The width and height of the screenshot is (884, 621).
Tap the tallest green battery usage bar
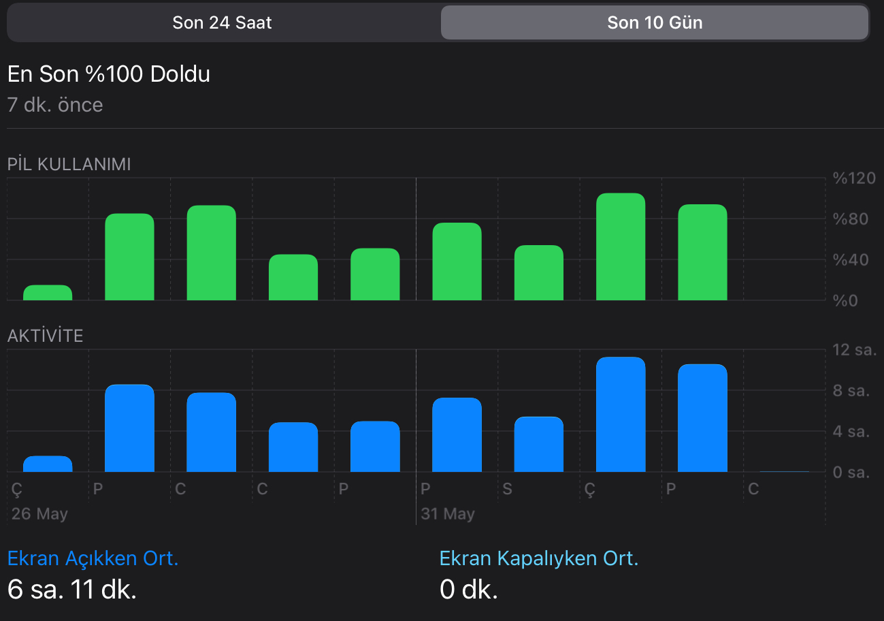pyautogui.click(x=620, y=246)
